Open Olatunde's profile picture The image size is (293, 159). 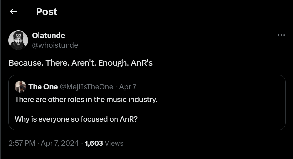[x=18, y=40]
